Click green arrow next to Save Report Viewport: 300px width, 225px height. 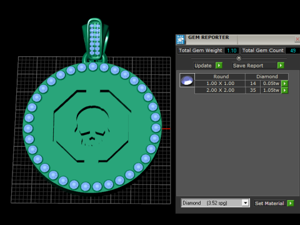pyautogui.click(x=281, y=66)
